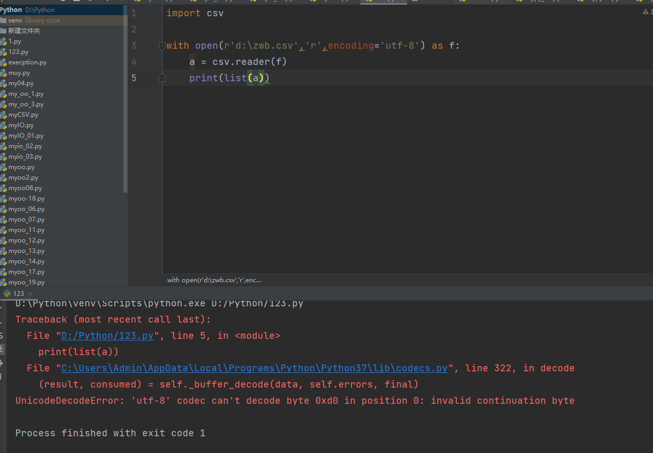Open myoo08.py in the project tree
653x453 pixels.
(25, 188)
